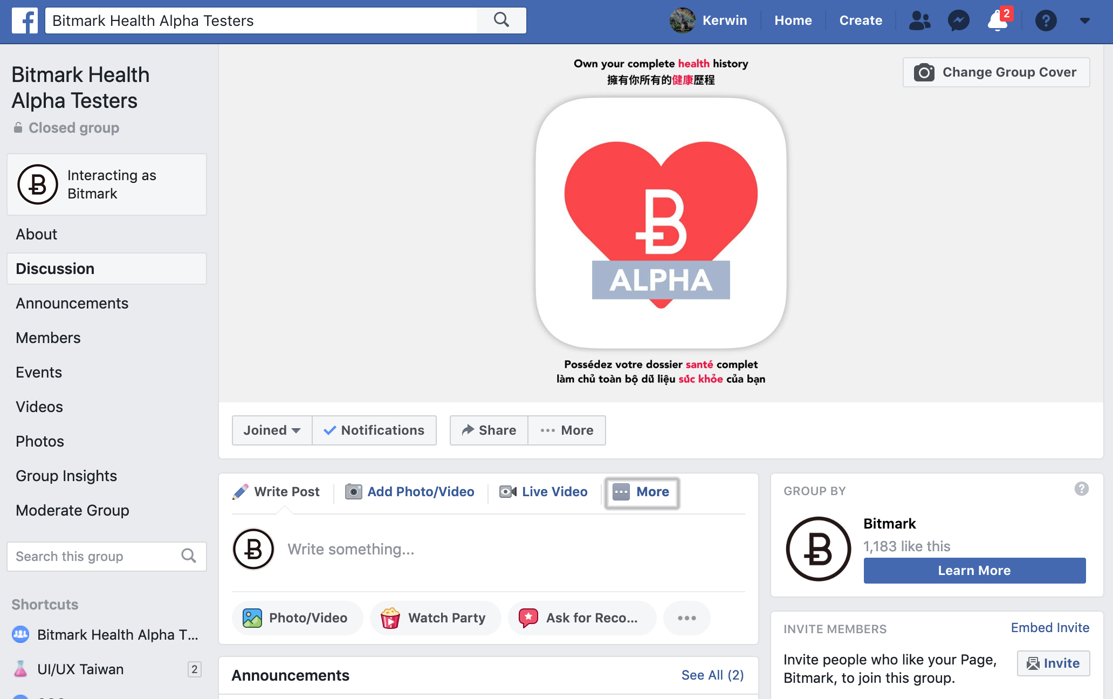This screenshot has width=1113, height=699.
Task: Click the search magnifier in the top bar
Action: tap(501, 20)
